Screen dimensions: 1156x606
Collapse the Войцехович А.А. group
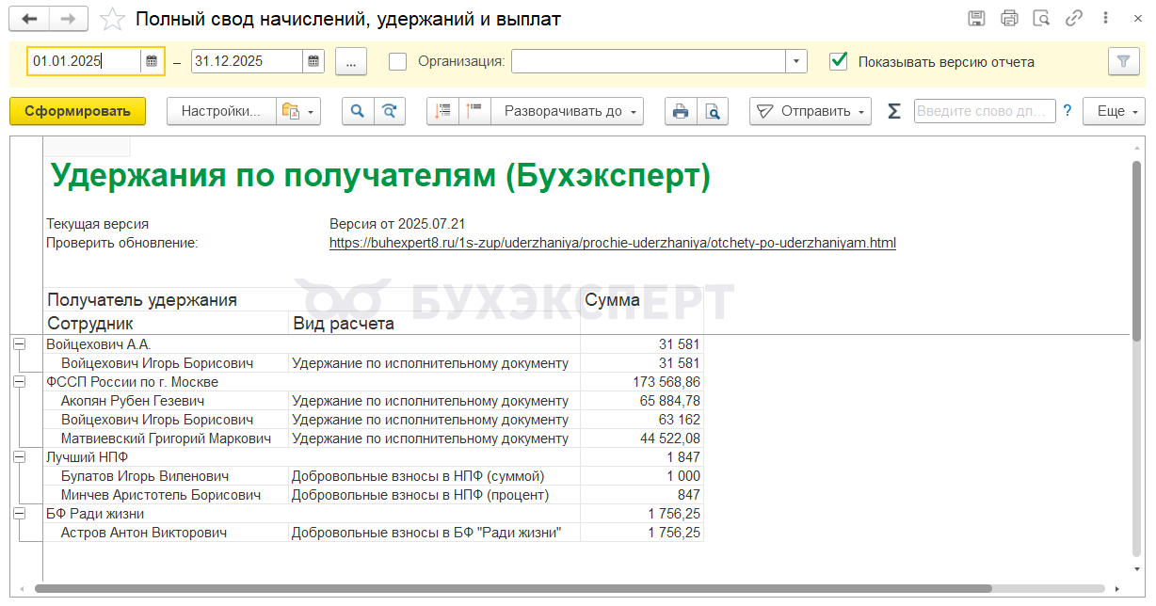pyautogui.click(x=19, y=344)
